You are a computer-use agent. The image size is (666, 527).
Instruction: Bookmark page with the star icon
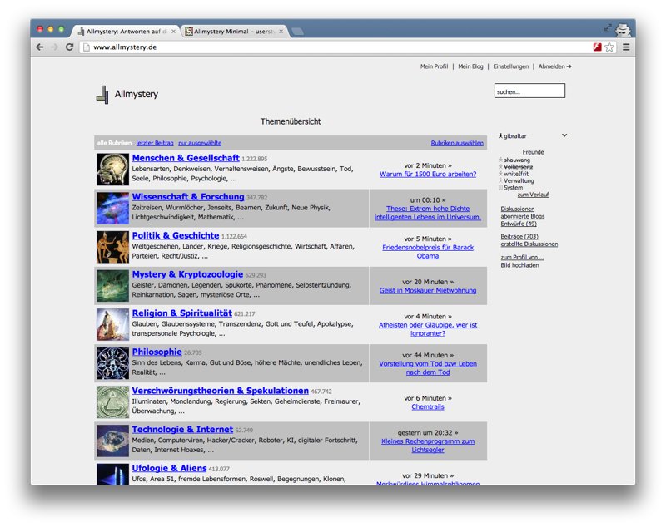click(609, 47)
